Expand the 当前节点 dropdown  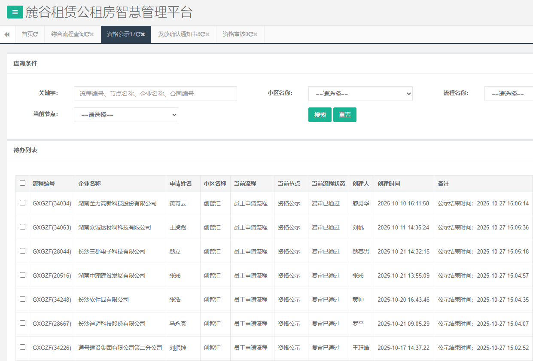point(126,115)
